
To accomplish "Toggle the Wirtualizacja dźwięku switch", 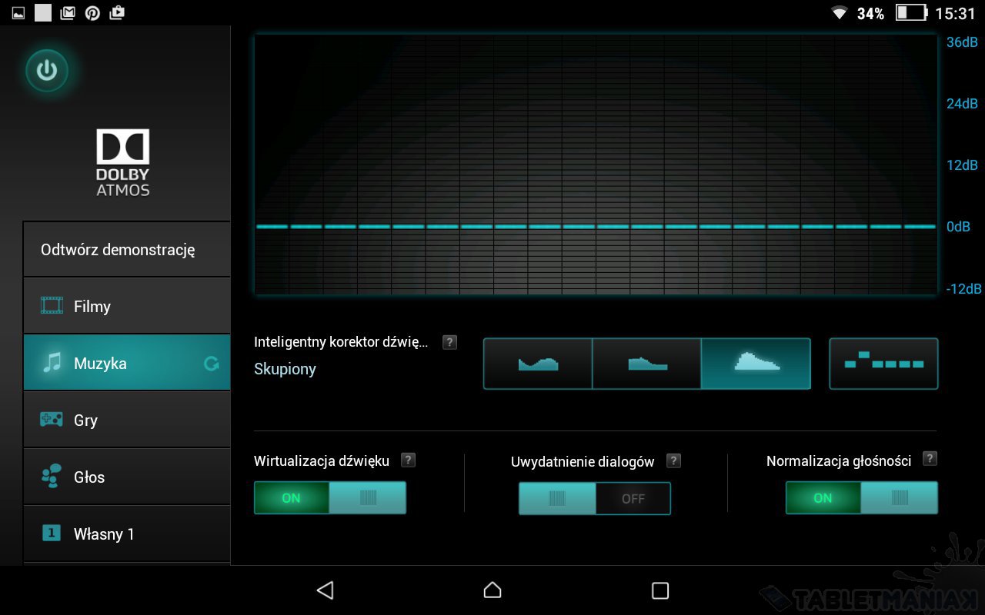I will click(329, 498).
